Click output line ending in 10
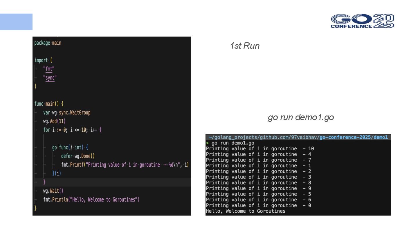 [x=260, y=149]
